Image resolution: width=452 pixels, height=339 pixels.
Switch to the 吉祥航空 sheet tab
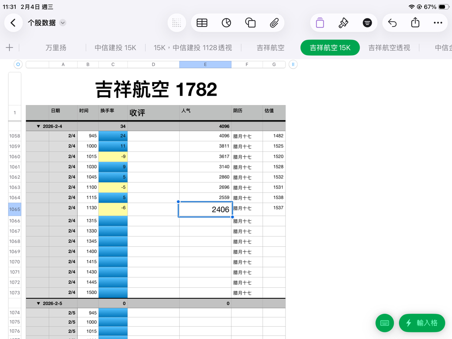click(x=271, y=48)
